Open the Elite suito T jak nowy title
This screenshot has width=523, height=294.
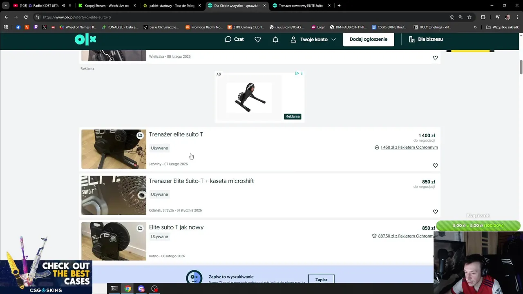pos(176,227)
